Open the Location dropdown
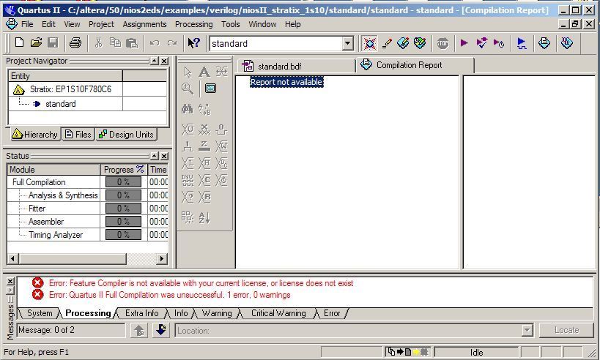This screenshot has height=360, width=600. click(527, 330)
